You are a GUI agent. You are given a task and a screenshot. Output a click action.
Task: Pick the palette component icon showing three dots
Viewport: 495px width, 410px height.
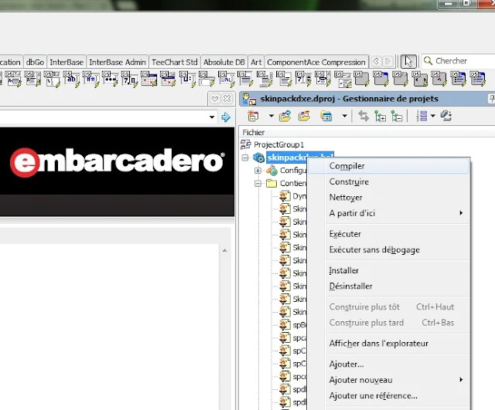[x=110, y=79]
